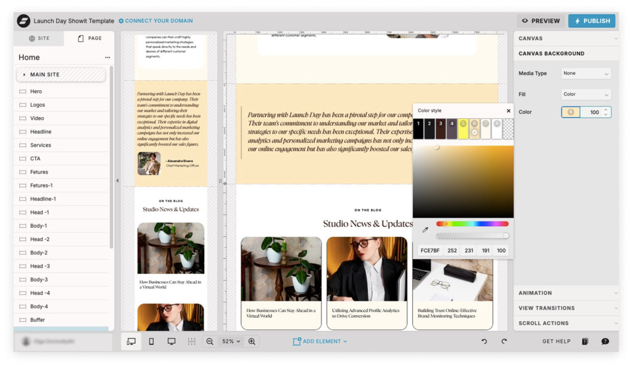Open the help documentation icon
The height and width of the screenshot is (365, 632).
[585, 341]
